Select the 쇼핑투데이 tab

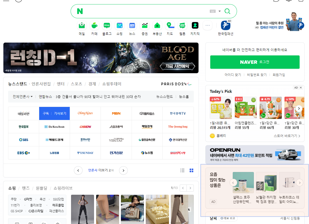(112, 84)
